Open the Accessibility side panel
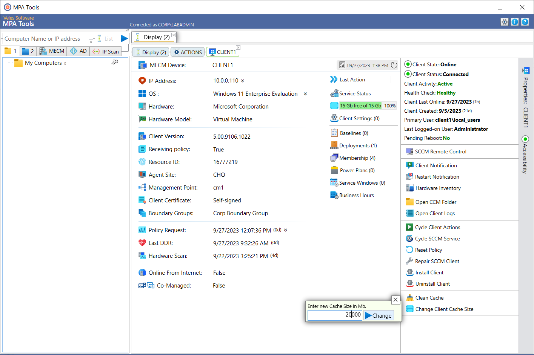The height and width of the screenshot is (355, 534). 525,155
